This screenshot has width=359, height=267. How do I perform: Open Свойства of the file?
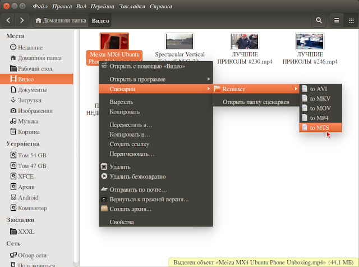[x=156, y=222]
